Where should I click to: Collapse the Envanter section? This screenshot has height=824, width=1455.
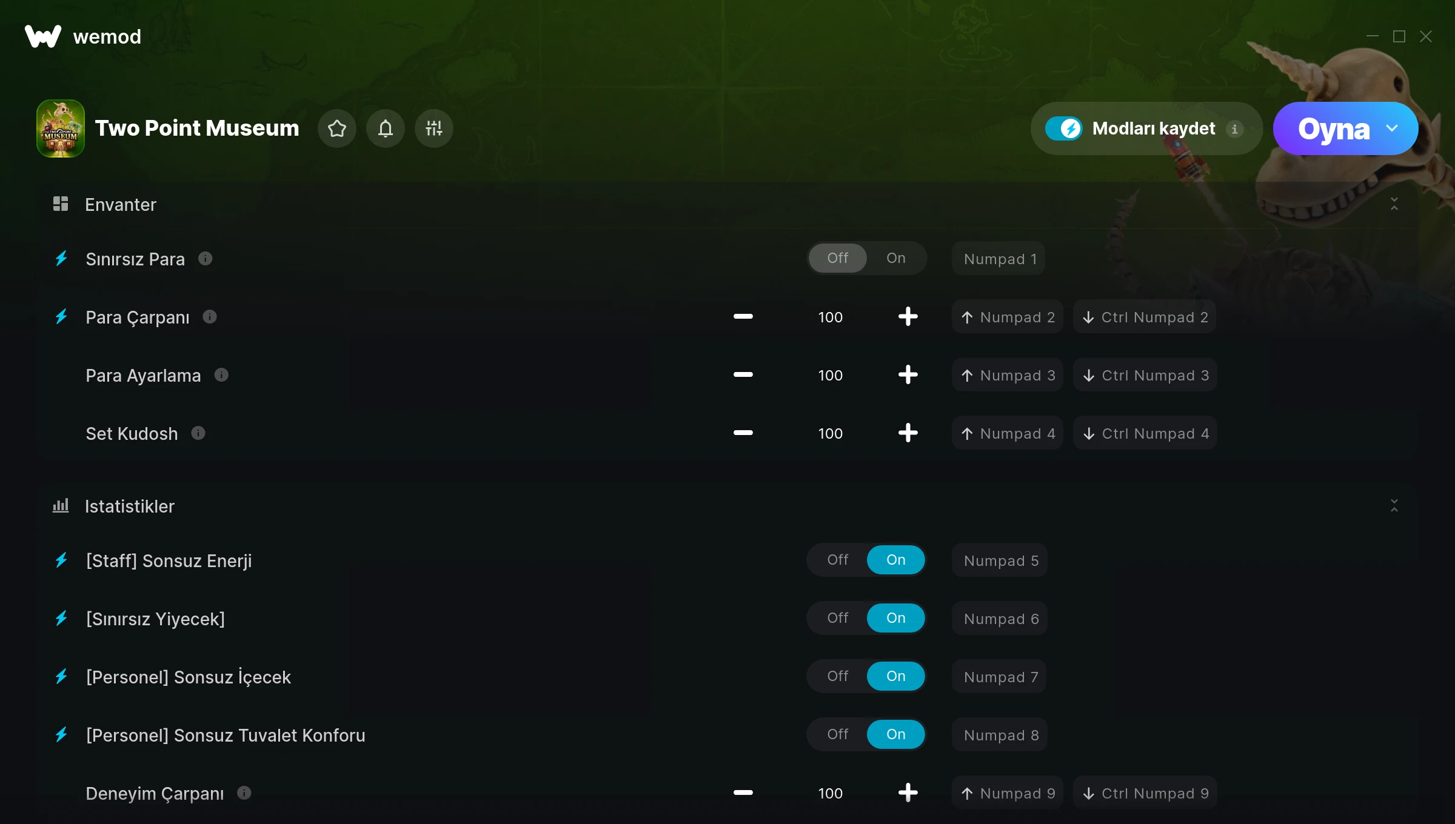1394,204
